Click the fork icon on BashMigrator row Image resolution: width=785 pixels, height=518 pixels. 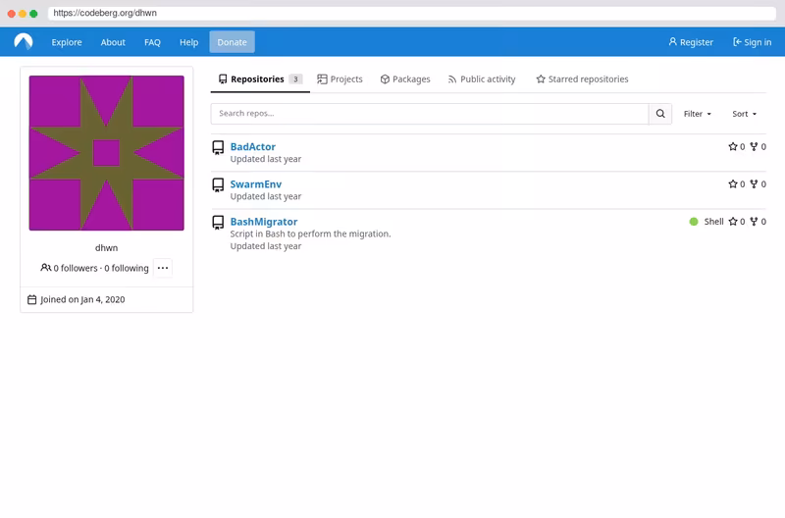pyautogui.click(x=754, y=222)
